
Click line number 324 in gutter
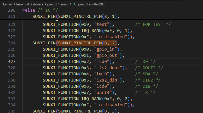coord(12,43)
